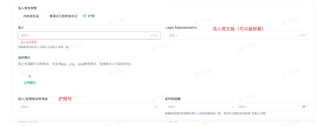This screenshot has height=126, width=318.
Task: Click the 请确保填写的法人与图片上的法人保持一致 hint
Action: (x=43, y=47)
